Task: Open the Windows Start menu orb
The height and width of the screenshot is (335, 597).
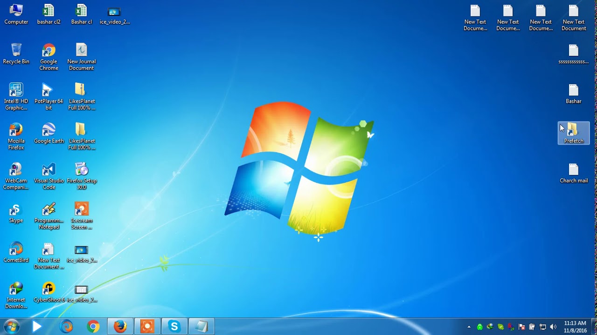Action: [11, 327]
